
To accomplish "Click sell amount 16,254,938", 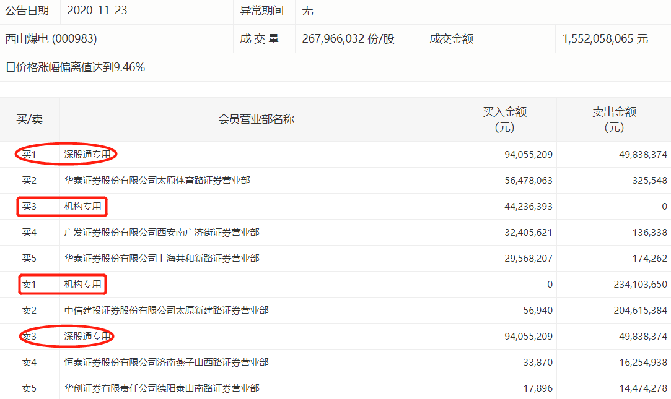I will coord(643,363).
